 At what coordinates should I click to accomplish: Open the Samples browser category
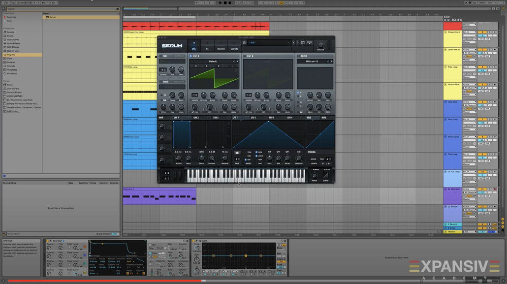coord(11,62)
